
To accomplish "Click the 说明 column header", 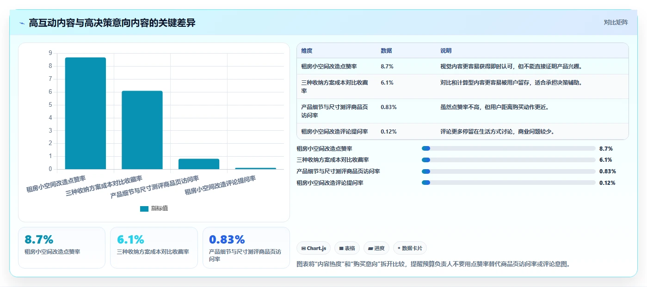I will pyautogui.click(x=446, y=51).
